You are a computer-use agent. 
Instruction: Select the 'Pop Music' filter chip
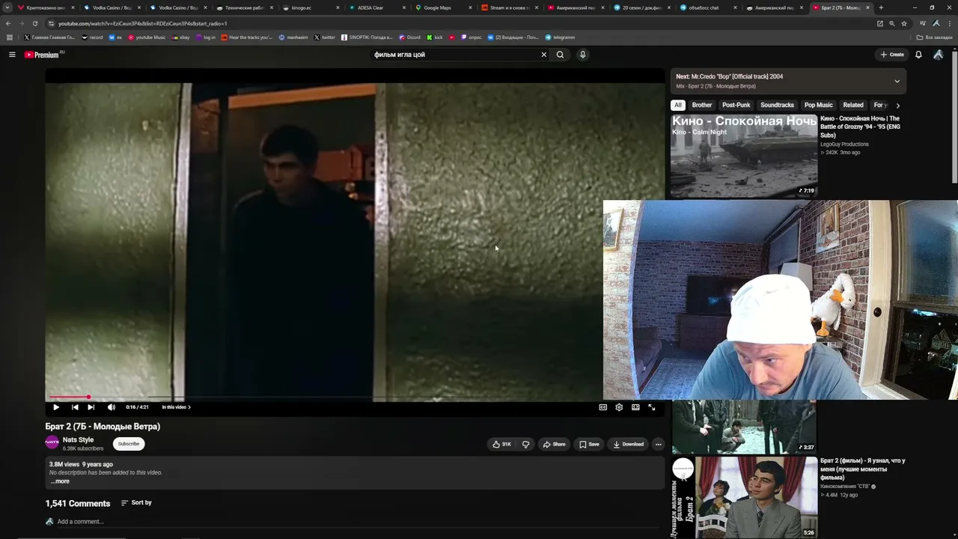coord(818,106)
